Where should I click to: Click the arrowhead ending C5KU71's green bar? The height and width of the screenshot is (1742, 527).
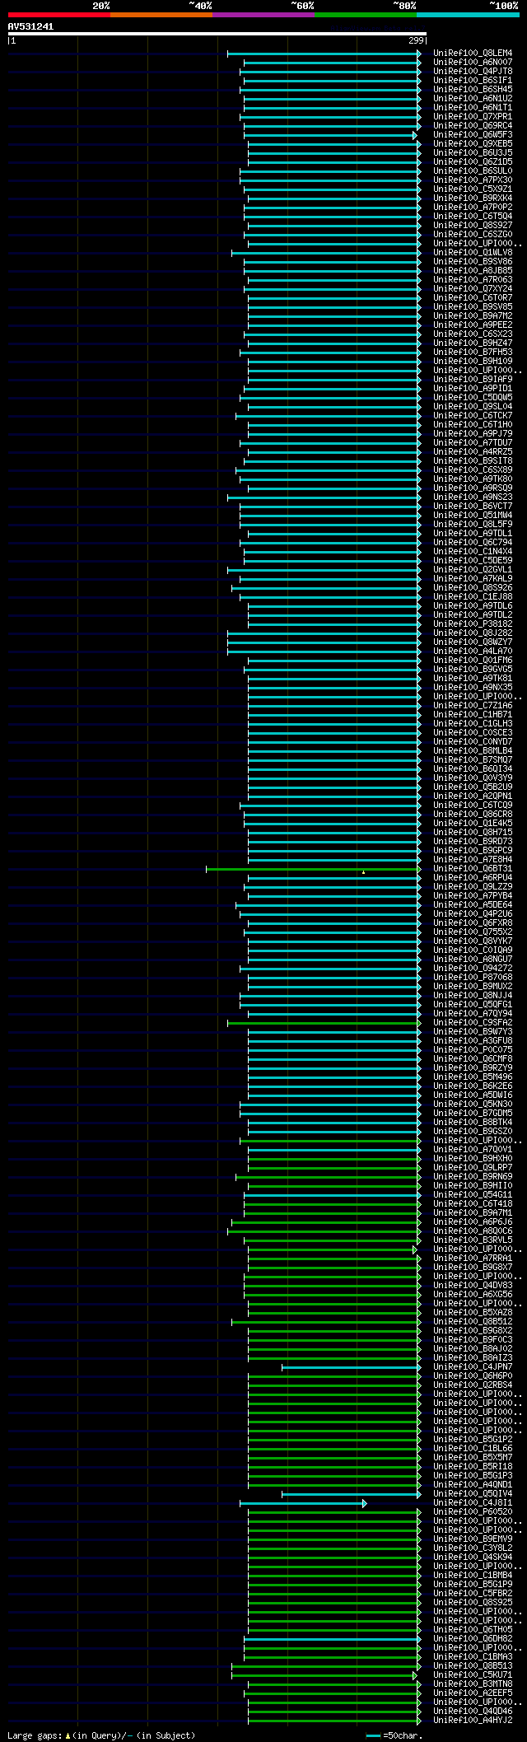(415, 1675)
